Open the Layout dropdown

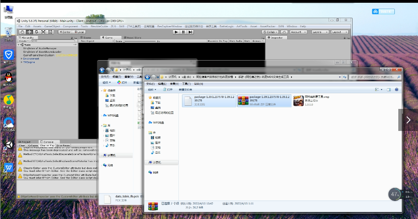click(340, 32)
